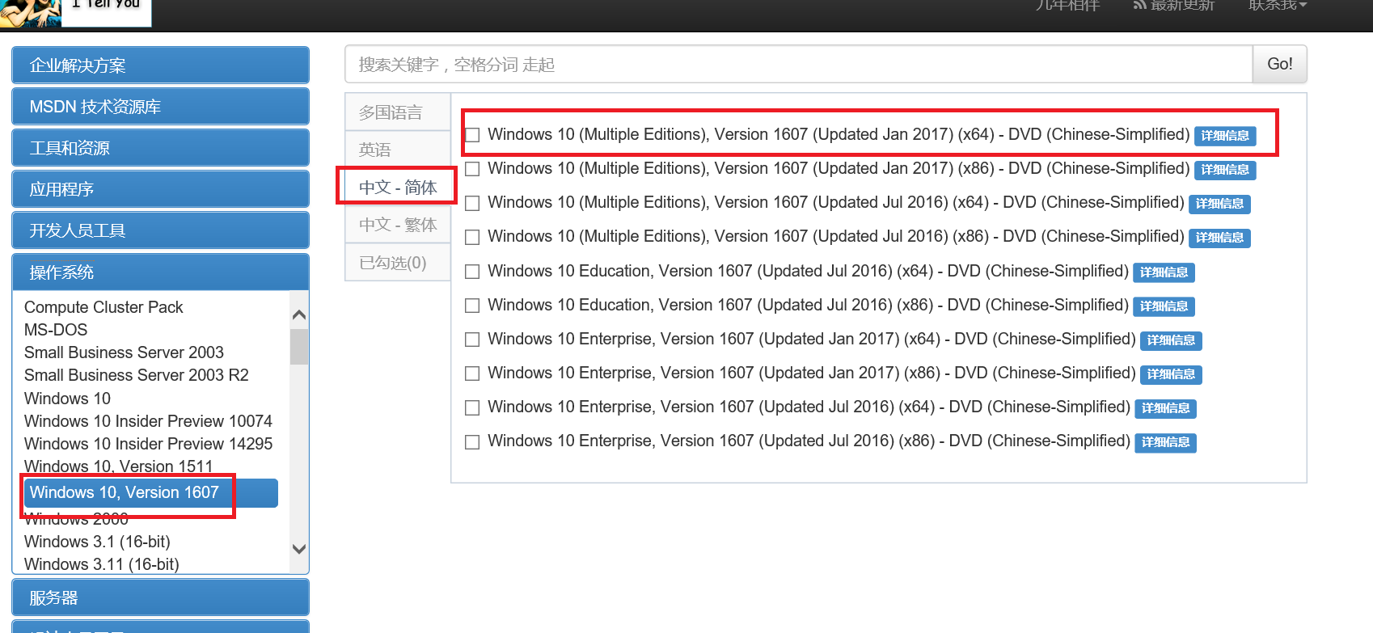Open 详细信息 for Enterprise Jan 2017 x86
The width and height of the screenshot is (1373, 633).
click(x=1171, y=374)
